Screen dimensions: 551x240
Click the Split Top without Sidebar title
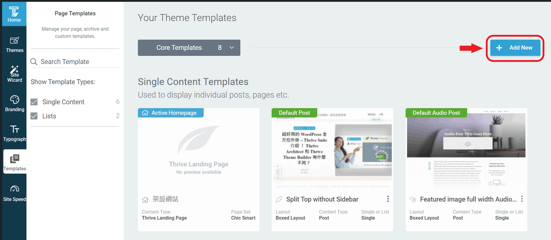pyautogui.click(x=322, y=199)
